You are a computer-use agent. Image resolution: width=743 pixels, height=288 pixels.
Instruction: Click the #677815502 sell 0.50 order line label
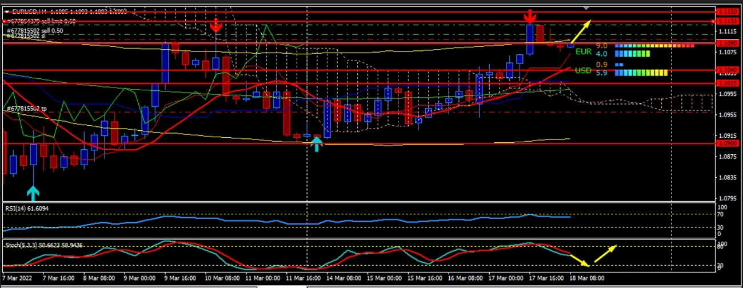tap(34, 30)
